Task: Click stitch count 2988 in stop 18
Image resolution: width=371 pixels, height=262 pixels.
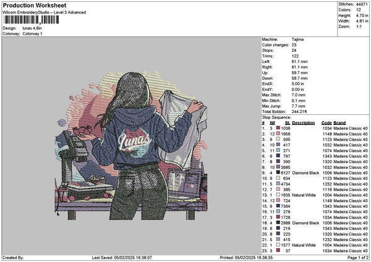Action: pos(286,223)
